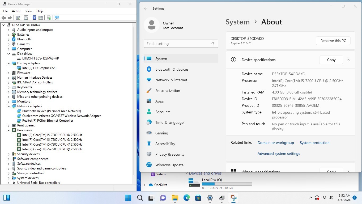Click the Properties toolbar icon in Device Manager
Screen dimensions: 362x204
point(26,18)
